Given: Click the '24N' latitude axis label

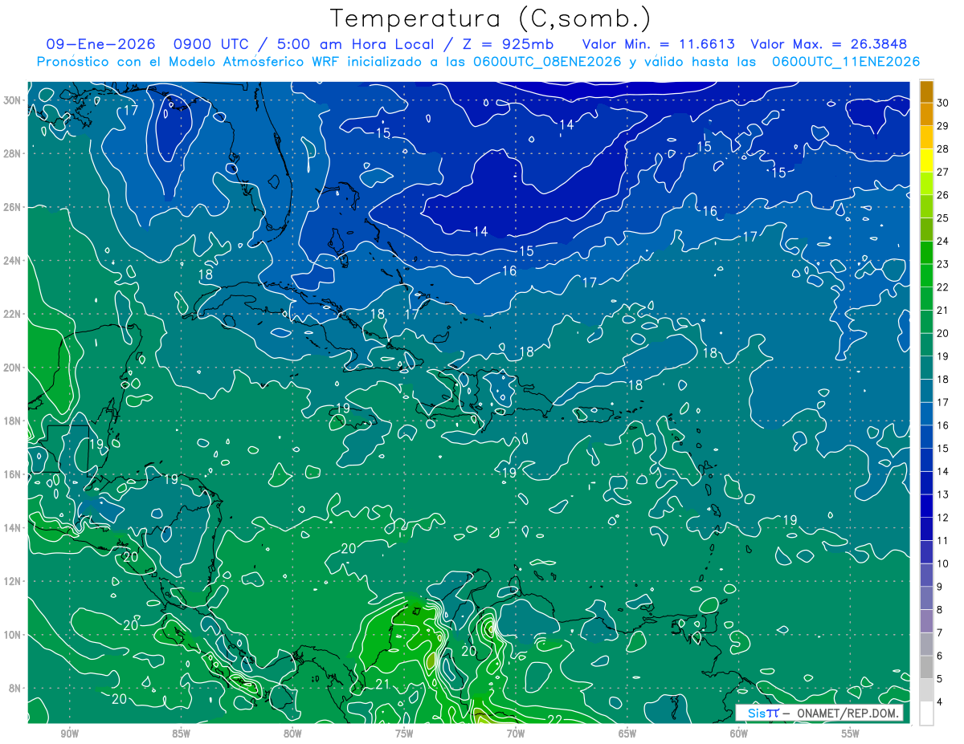Looking at the screenshot, I should pyautogui.click(x=14, y=261).
